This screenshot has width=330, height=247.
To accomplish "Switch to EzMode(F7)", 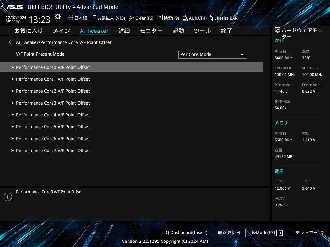I will point(263,233).
